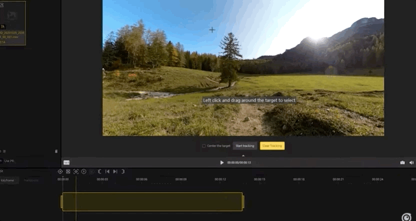
Task: Take a snapshot with the camera icon
Action: pyautogui.click(x=402, y=162)
